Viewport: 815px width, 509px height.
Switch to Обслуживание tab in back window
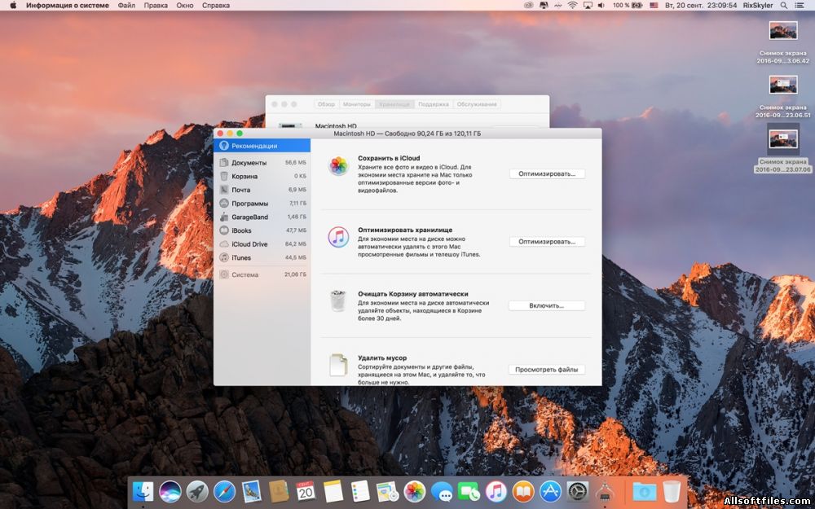pos(477,104)
